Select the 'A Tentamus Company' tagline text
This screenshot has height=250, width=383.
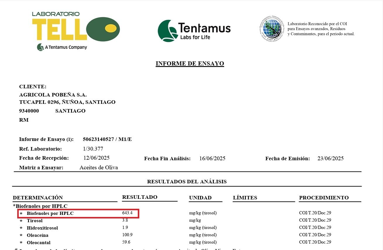pyautogui.click(x=66, y=47)
